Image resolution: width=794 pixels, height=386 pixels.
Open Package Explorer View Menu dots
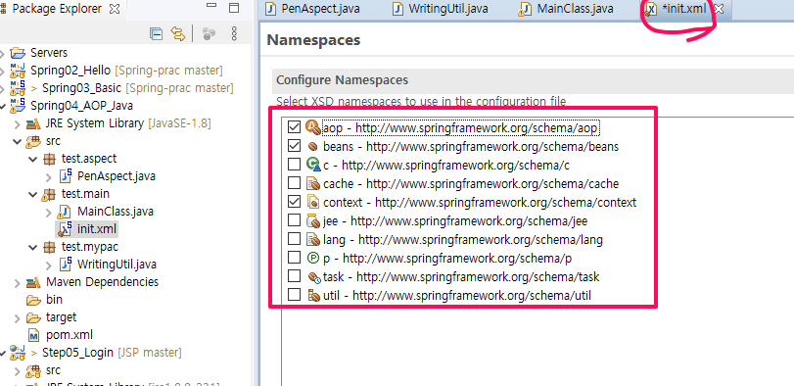click(234, 34)
